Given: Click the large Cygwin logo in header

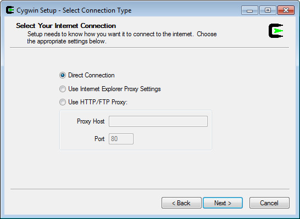Looking at the screenshot, I should (276, 31).
